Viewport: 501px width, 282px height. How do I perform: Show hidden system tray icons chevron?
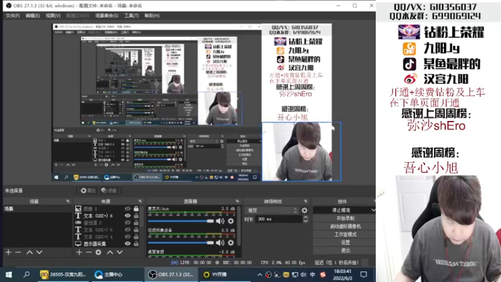pyautogui.click(x=259, y=274)
